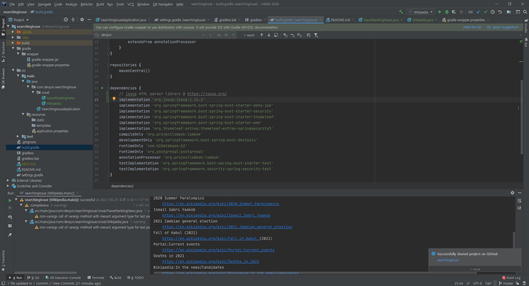Screen dimensions: 529x286
Task: Open the VCS menu
Action: (x=131, y=4)
